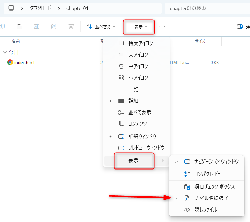Image resolution: width=250 pixels, height=222 pixels.
Task: Click the details pane icon at toolbar right
Action: (x=240, y=27)
